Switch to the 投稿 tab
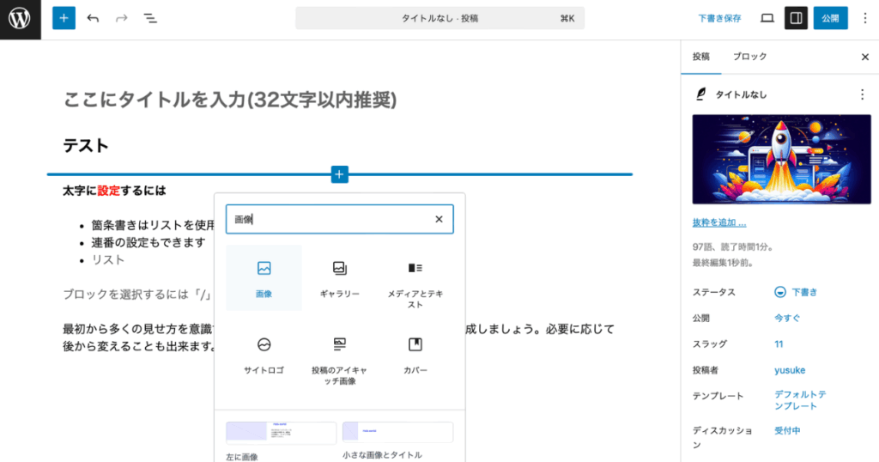 click(x=701, y=57)
